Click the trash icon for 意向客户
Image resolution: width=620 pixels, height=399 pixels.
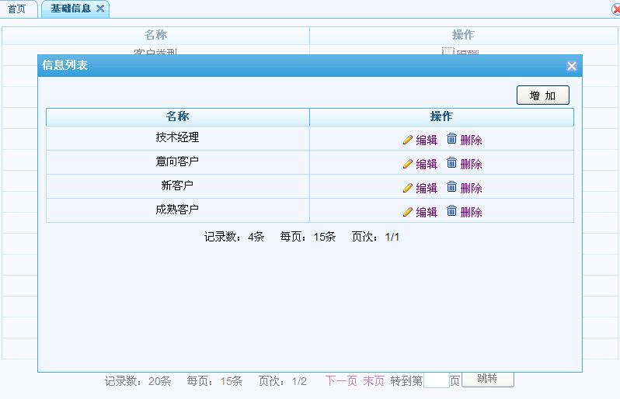[451, 164]
